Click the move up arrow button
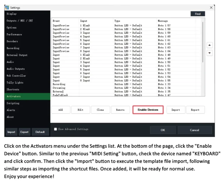 (x=210, y=45)
